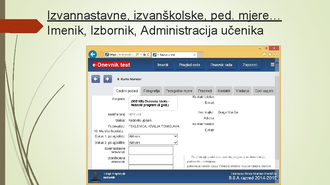330x185 pixels.
Task: Click student name 8. Karlo Mundar
Action: coord(129,79)
